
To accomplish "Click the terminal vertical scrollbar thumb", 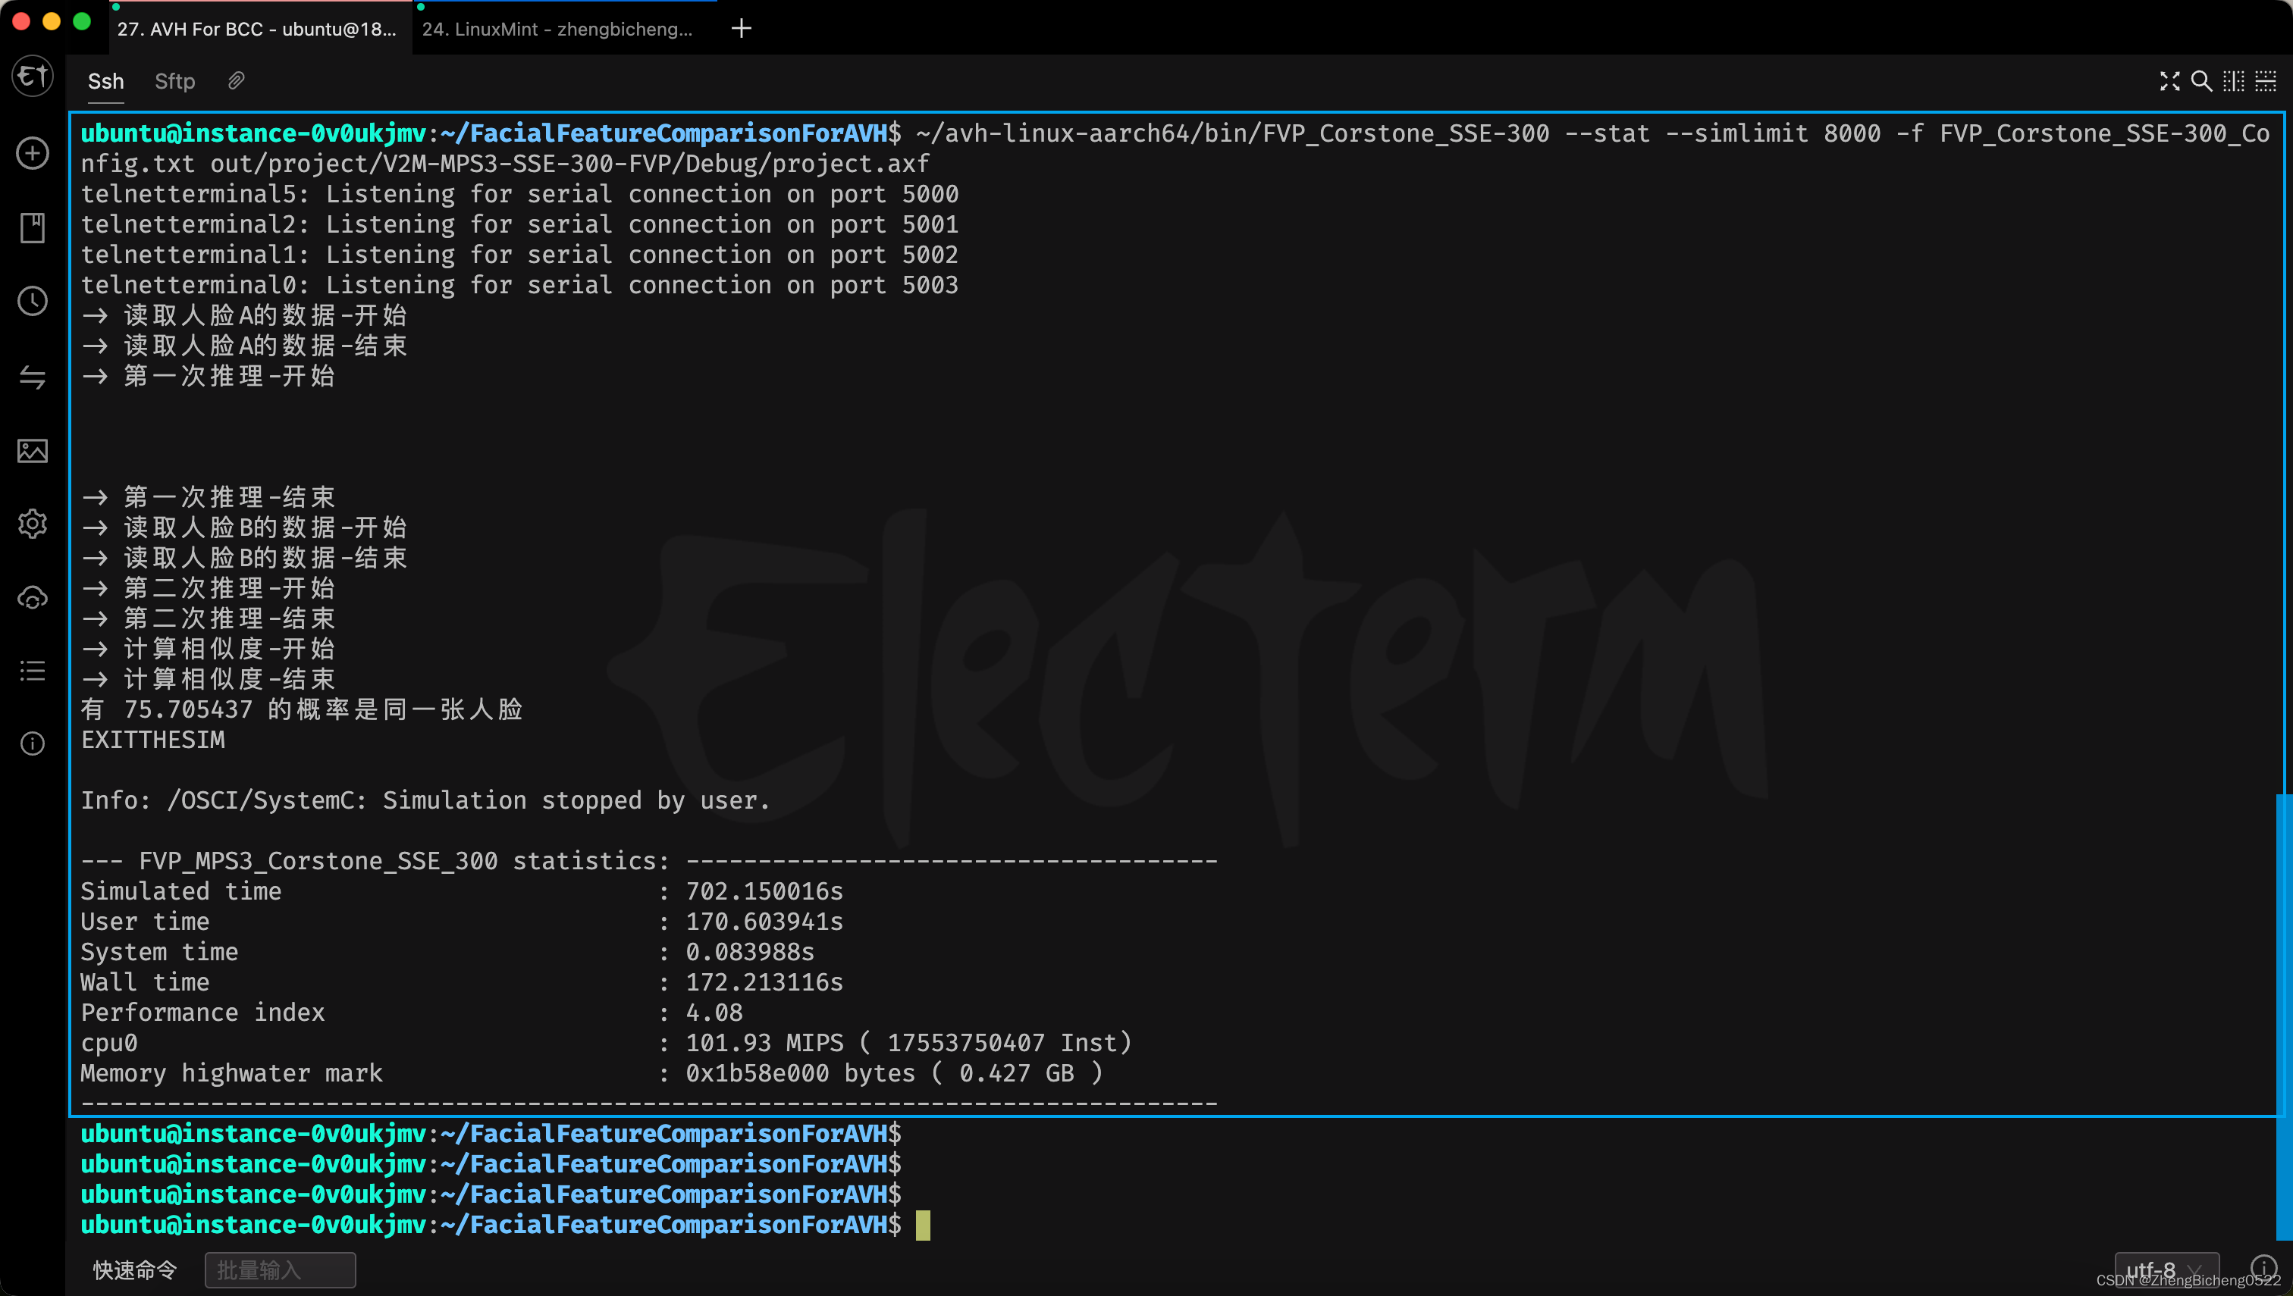I will 2282,1016.
